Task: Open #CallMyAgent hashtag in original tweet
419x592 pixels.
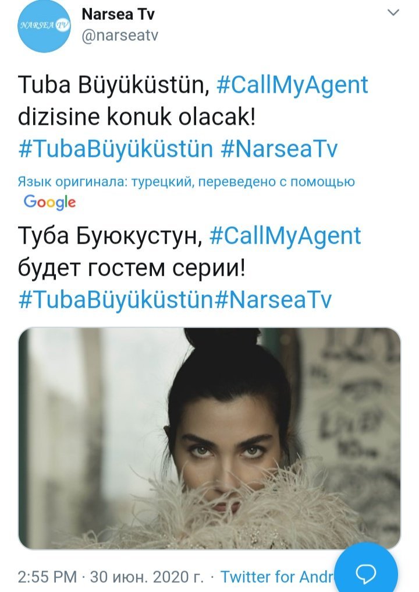Action: click(292, 85)
